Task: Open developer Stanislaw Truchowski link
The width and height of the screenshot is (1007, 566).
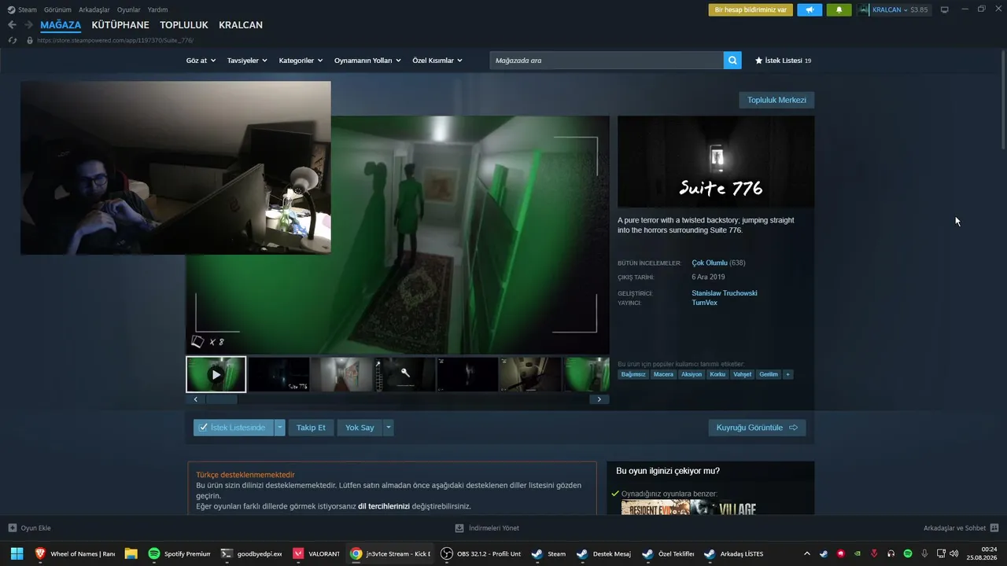Action: pos(725,293)
